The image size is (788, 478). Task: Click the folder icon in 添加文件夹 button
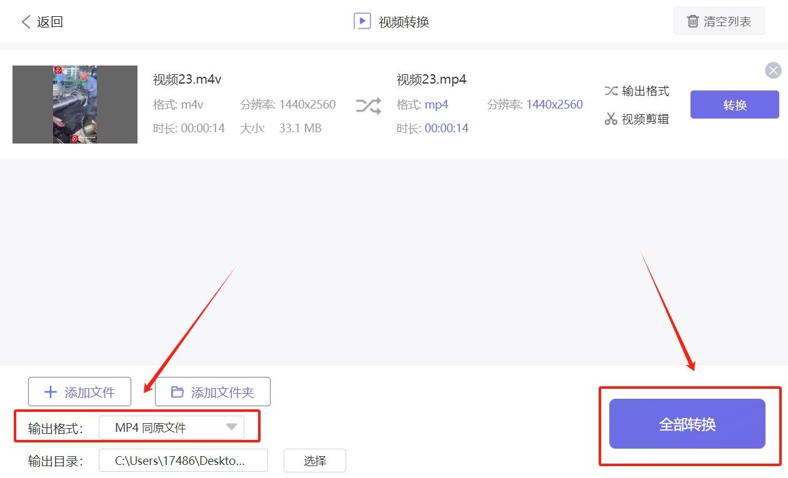point(177,391)
